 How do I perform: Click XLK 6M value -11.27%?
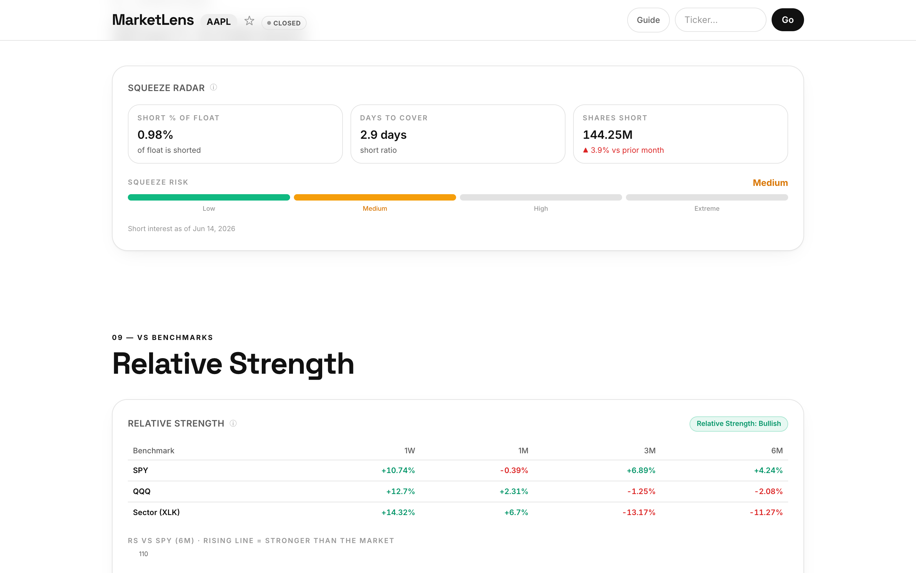point(766,513)
